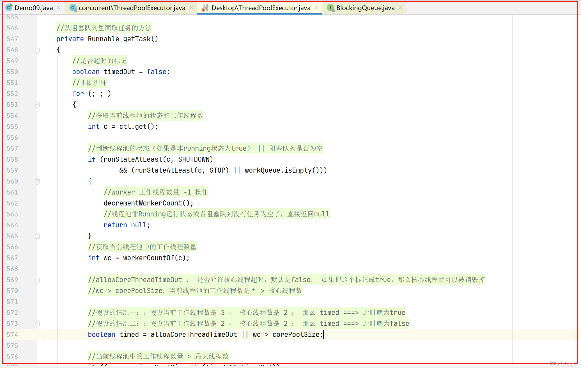Click 'int wc = workerCountOf(c);' line

(139, 258)
